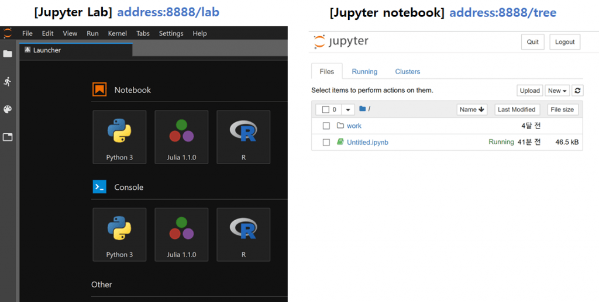
Task: Click the green Untitled.ipynb notebook icon
Action: [340, 142]
